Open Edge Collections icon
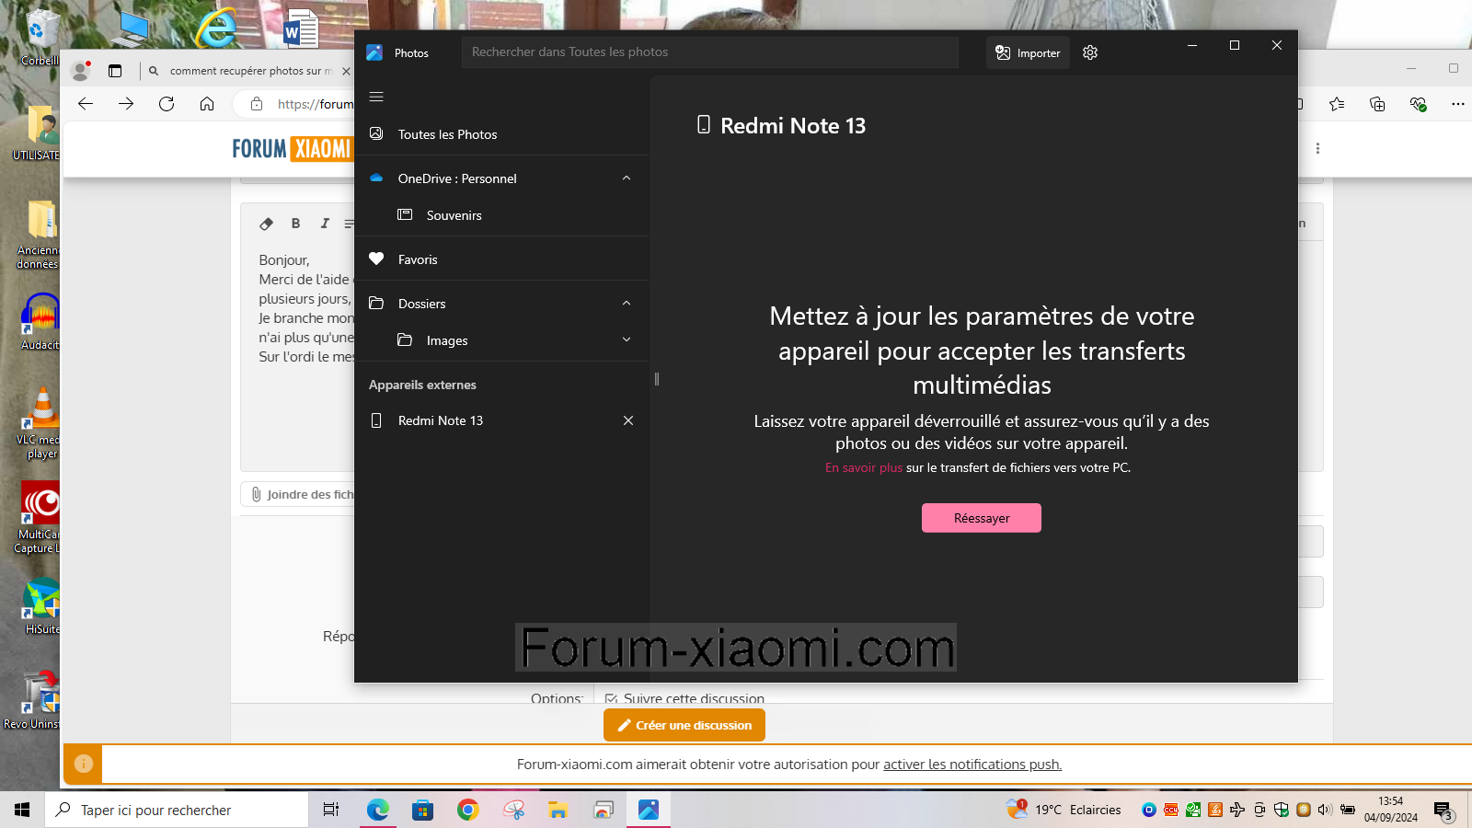Screen dimensions: 1472x828 [x=1377, y=104]
